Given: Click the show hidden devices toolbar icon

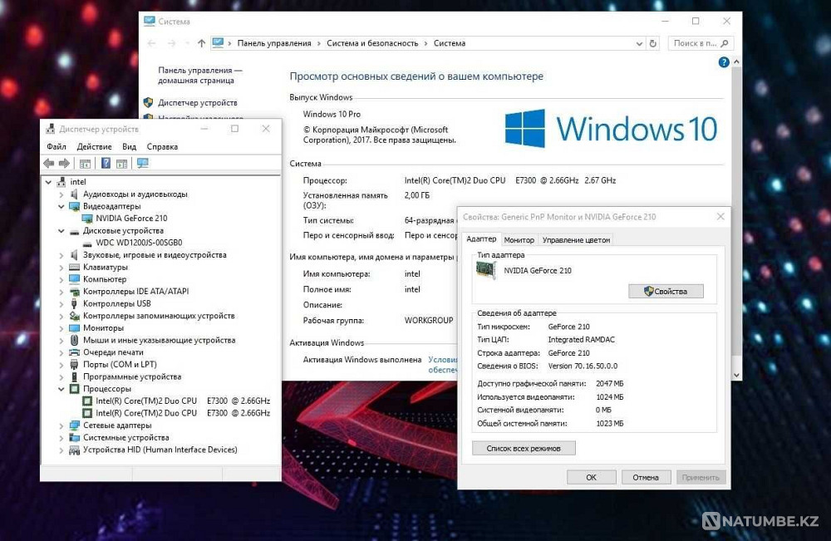Looking at the screenshot, I should point(143,163).
